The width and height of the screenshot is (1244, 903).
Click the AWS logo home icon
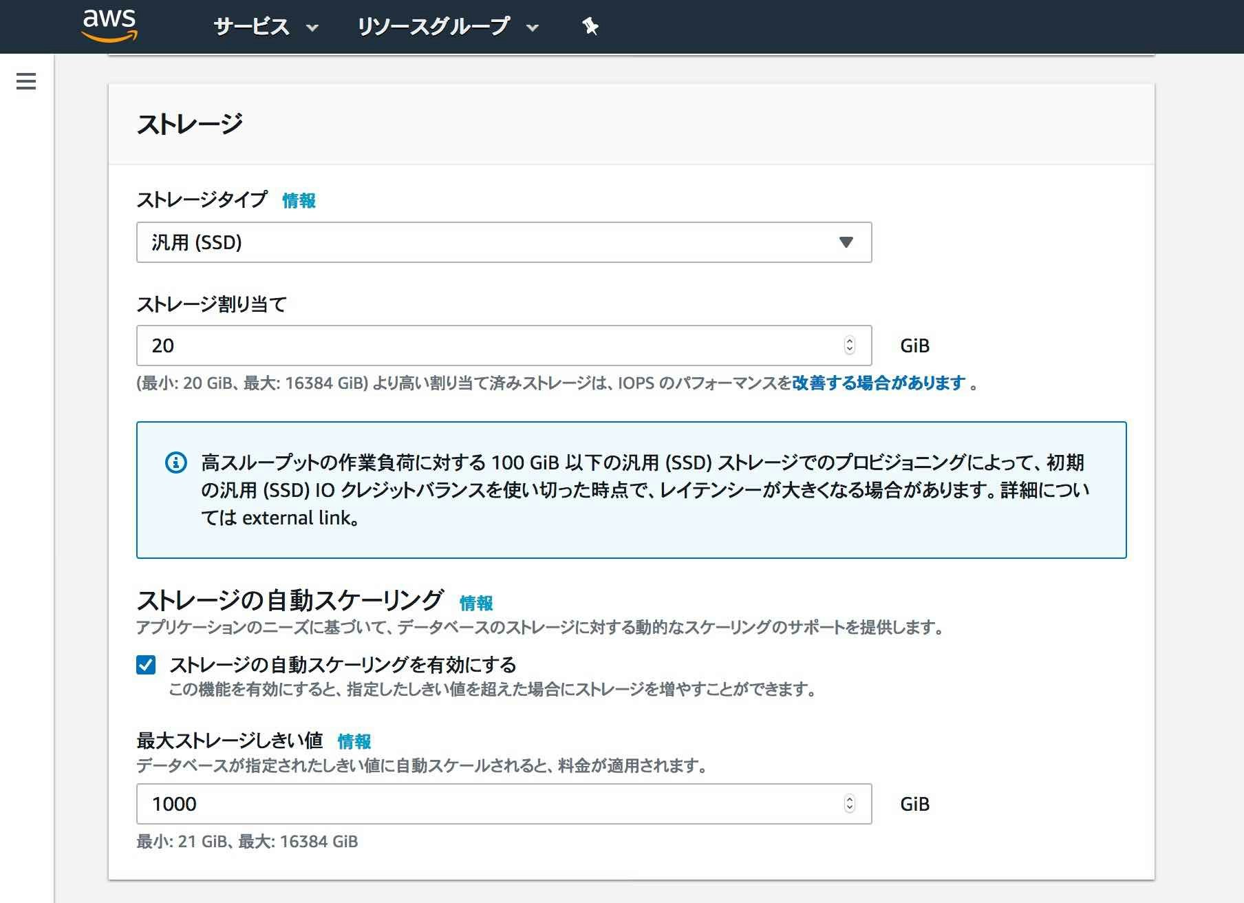pyautogui.click(x=110, y=25)
